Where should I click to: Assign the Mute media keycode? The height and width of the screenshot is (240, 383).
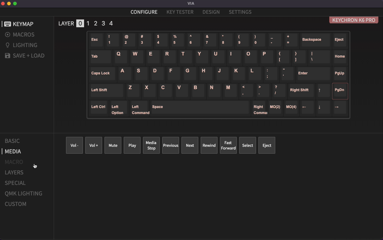[113, 145]
